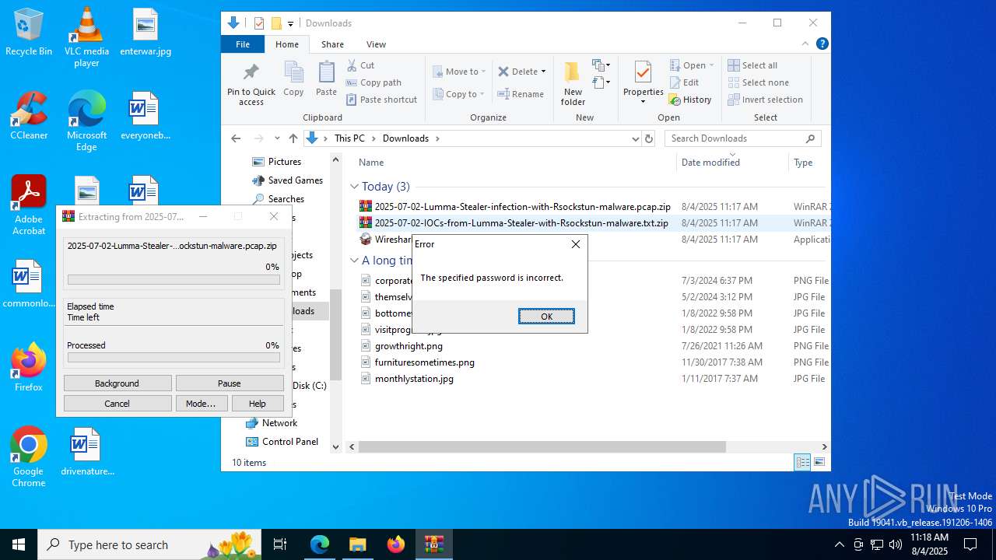Screen dimensions: 996x560
Task: Collapse the Explorer ribbon chevron
Action: (805, 44)
